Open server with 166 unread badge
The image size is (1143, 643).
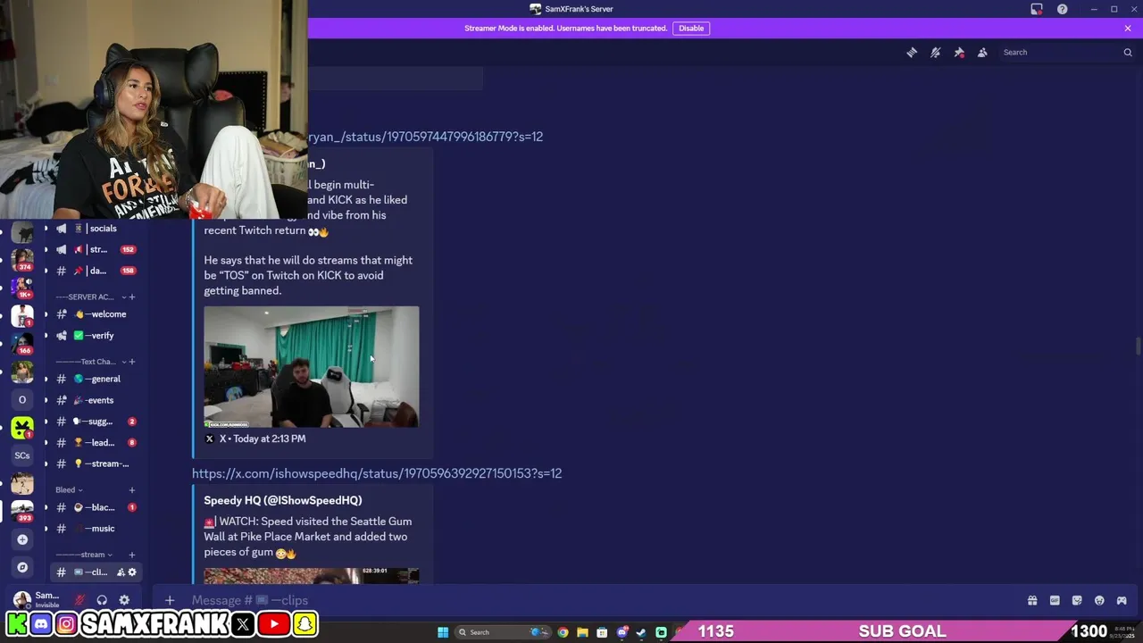22,344
